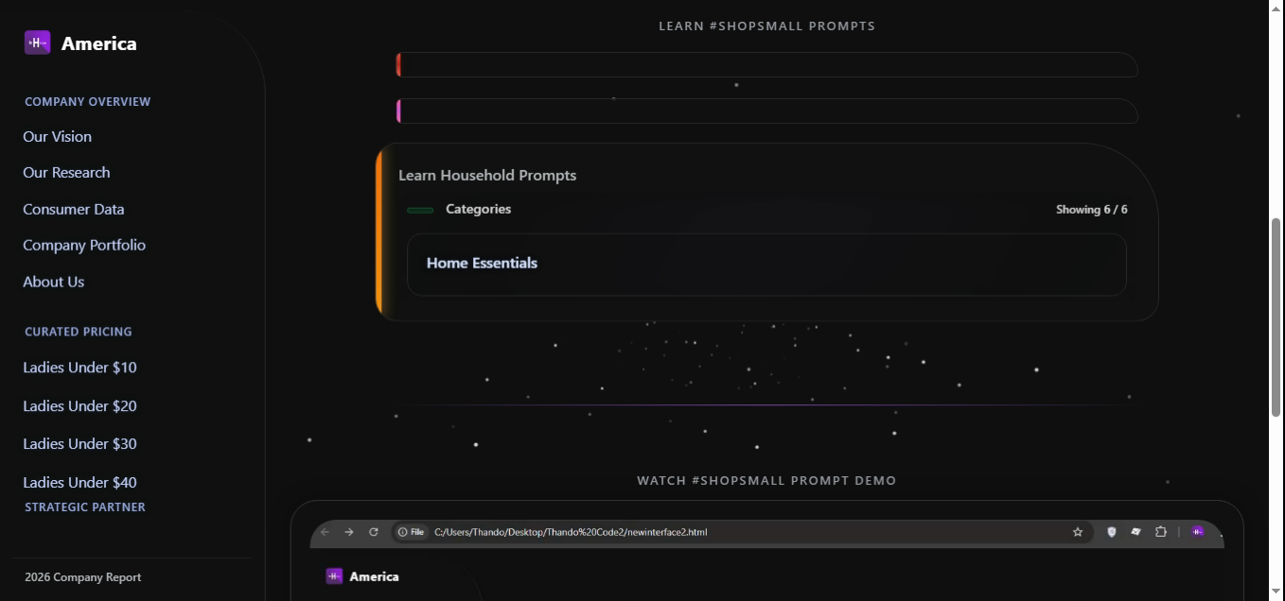Image resolution: width=1285 pixels, height=601 pixels.
Task: Collapse the Learn Household Prompts panel header
Action: (x=487, y=175)
